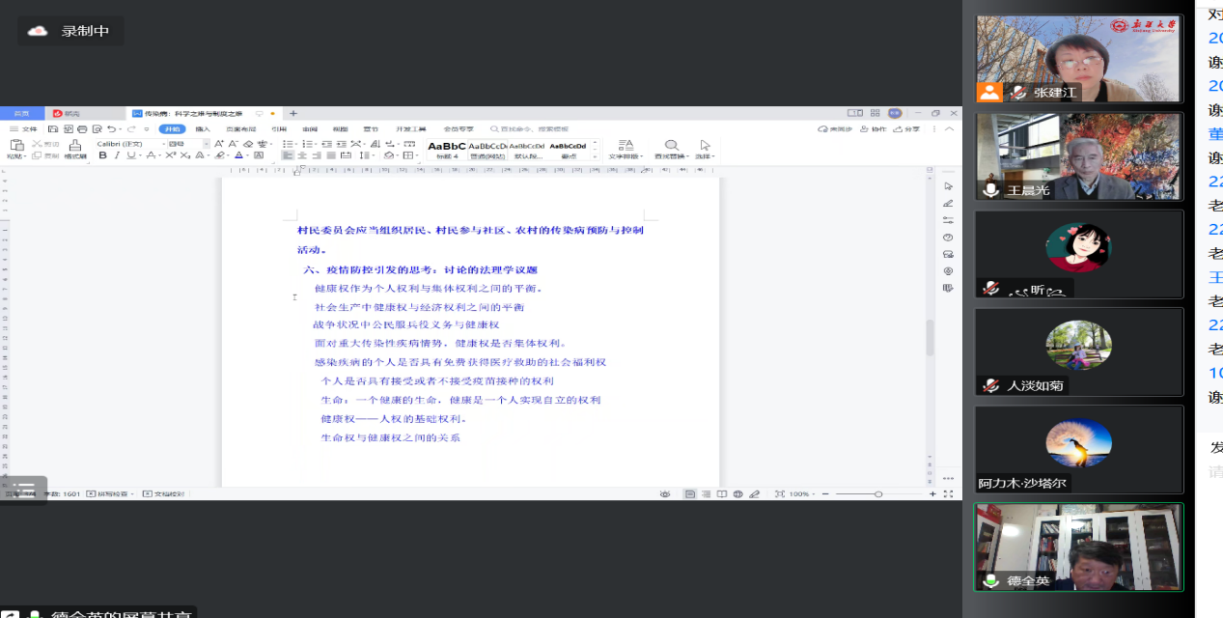The width and height of the screenshot is (1223, 618).
Task: Expand the Calibri font name dropdown
Action: click(163, 144)
